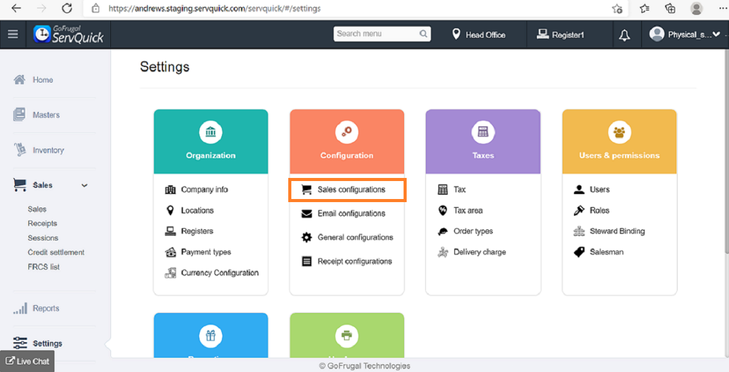Click the Taxes calculator icon
Viewport: 729px width, 372px height.
click(483, 132)
